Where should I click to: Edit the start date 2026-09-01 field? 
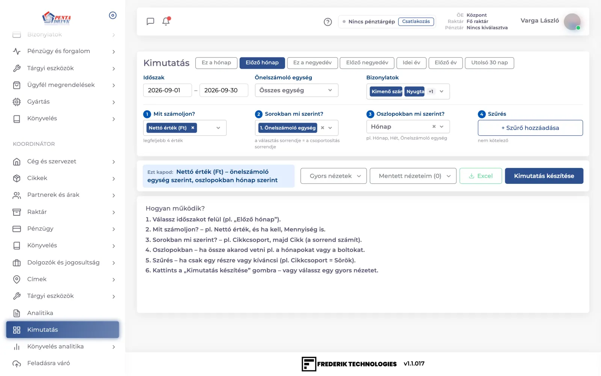(168, 90)
